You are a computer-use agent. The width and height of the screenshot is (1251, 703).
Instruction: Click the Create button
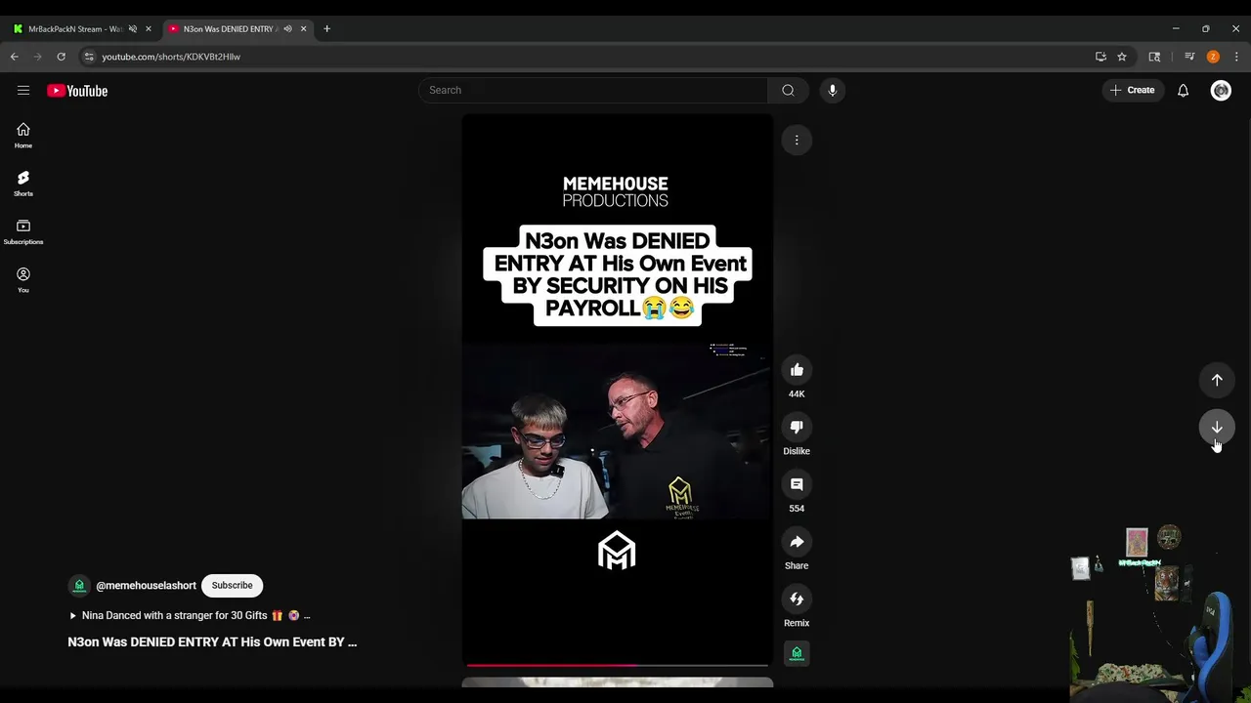pos(1133,90)
